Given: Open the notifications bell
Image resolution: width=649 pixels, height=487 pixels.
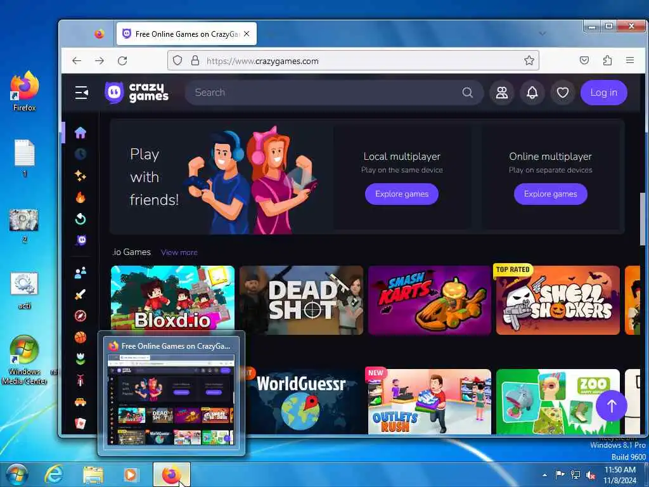Looking at the screenshot, I should click(532, 93).
